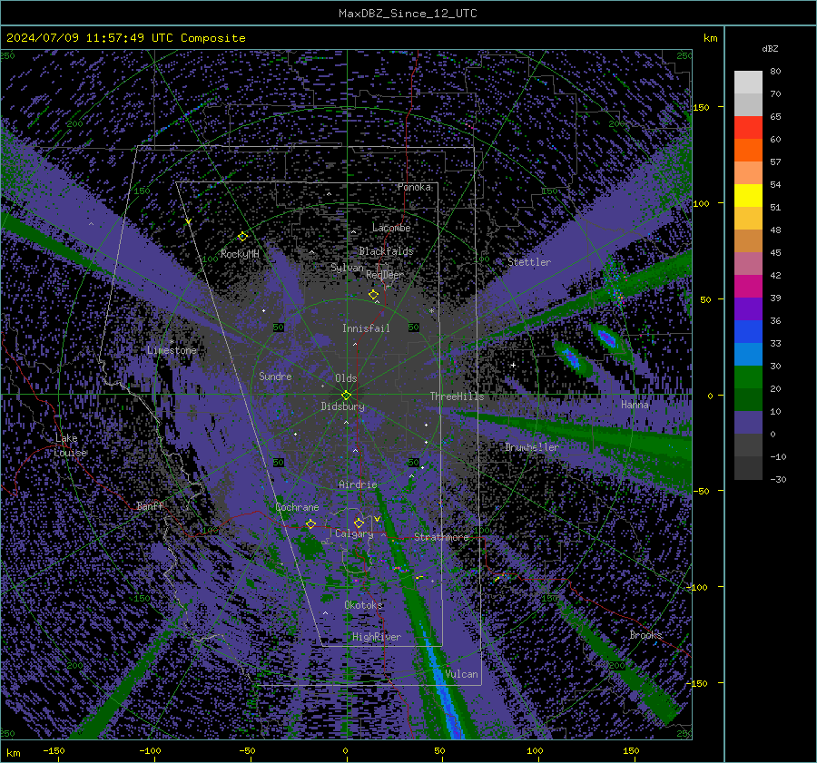The image size is (817, 763).
Task: Click the Blackfalds city label
Action: 386,251
